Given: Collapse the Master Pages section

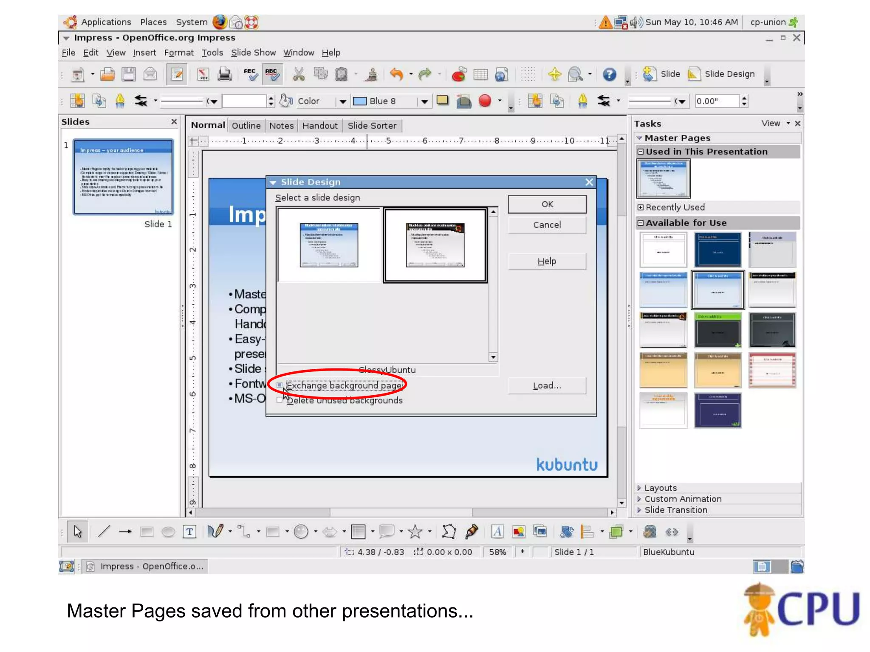Looking at the screenshot, I should 639,138.
